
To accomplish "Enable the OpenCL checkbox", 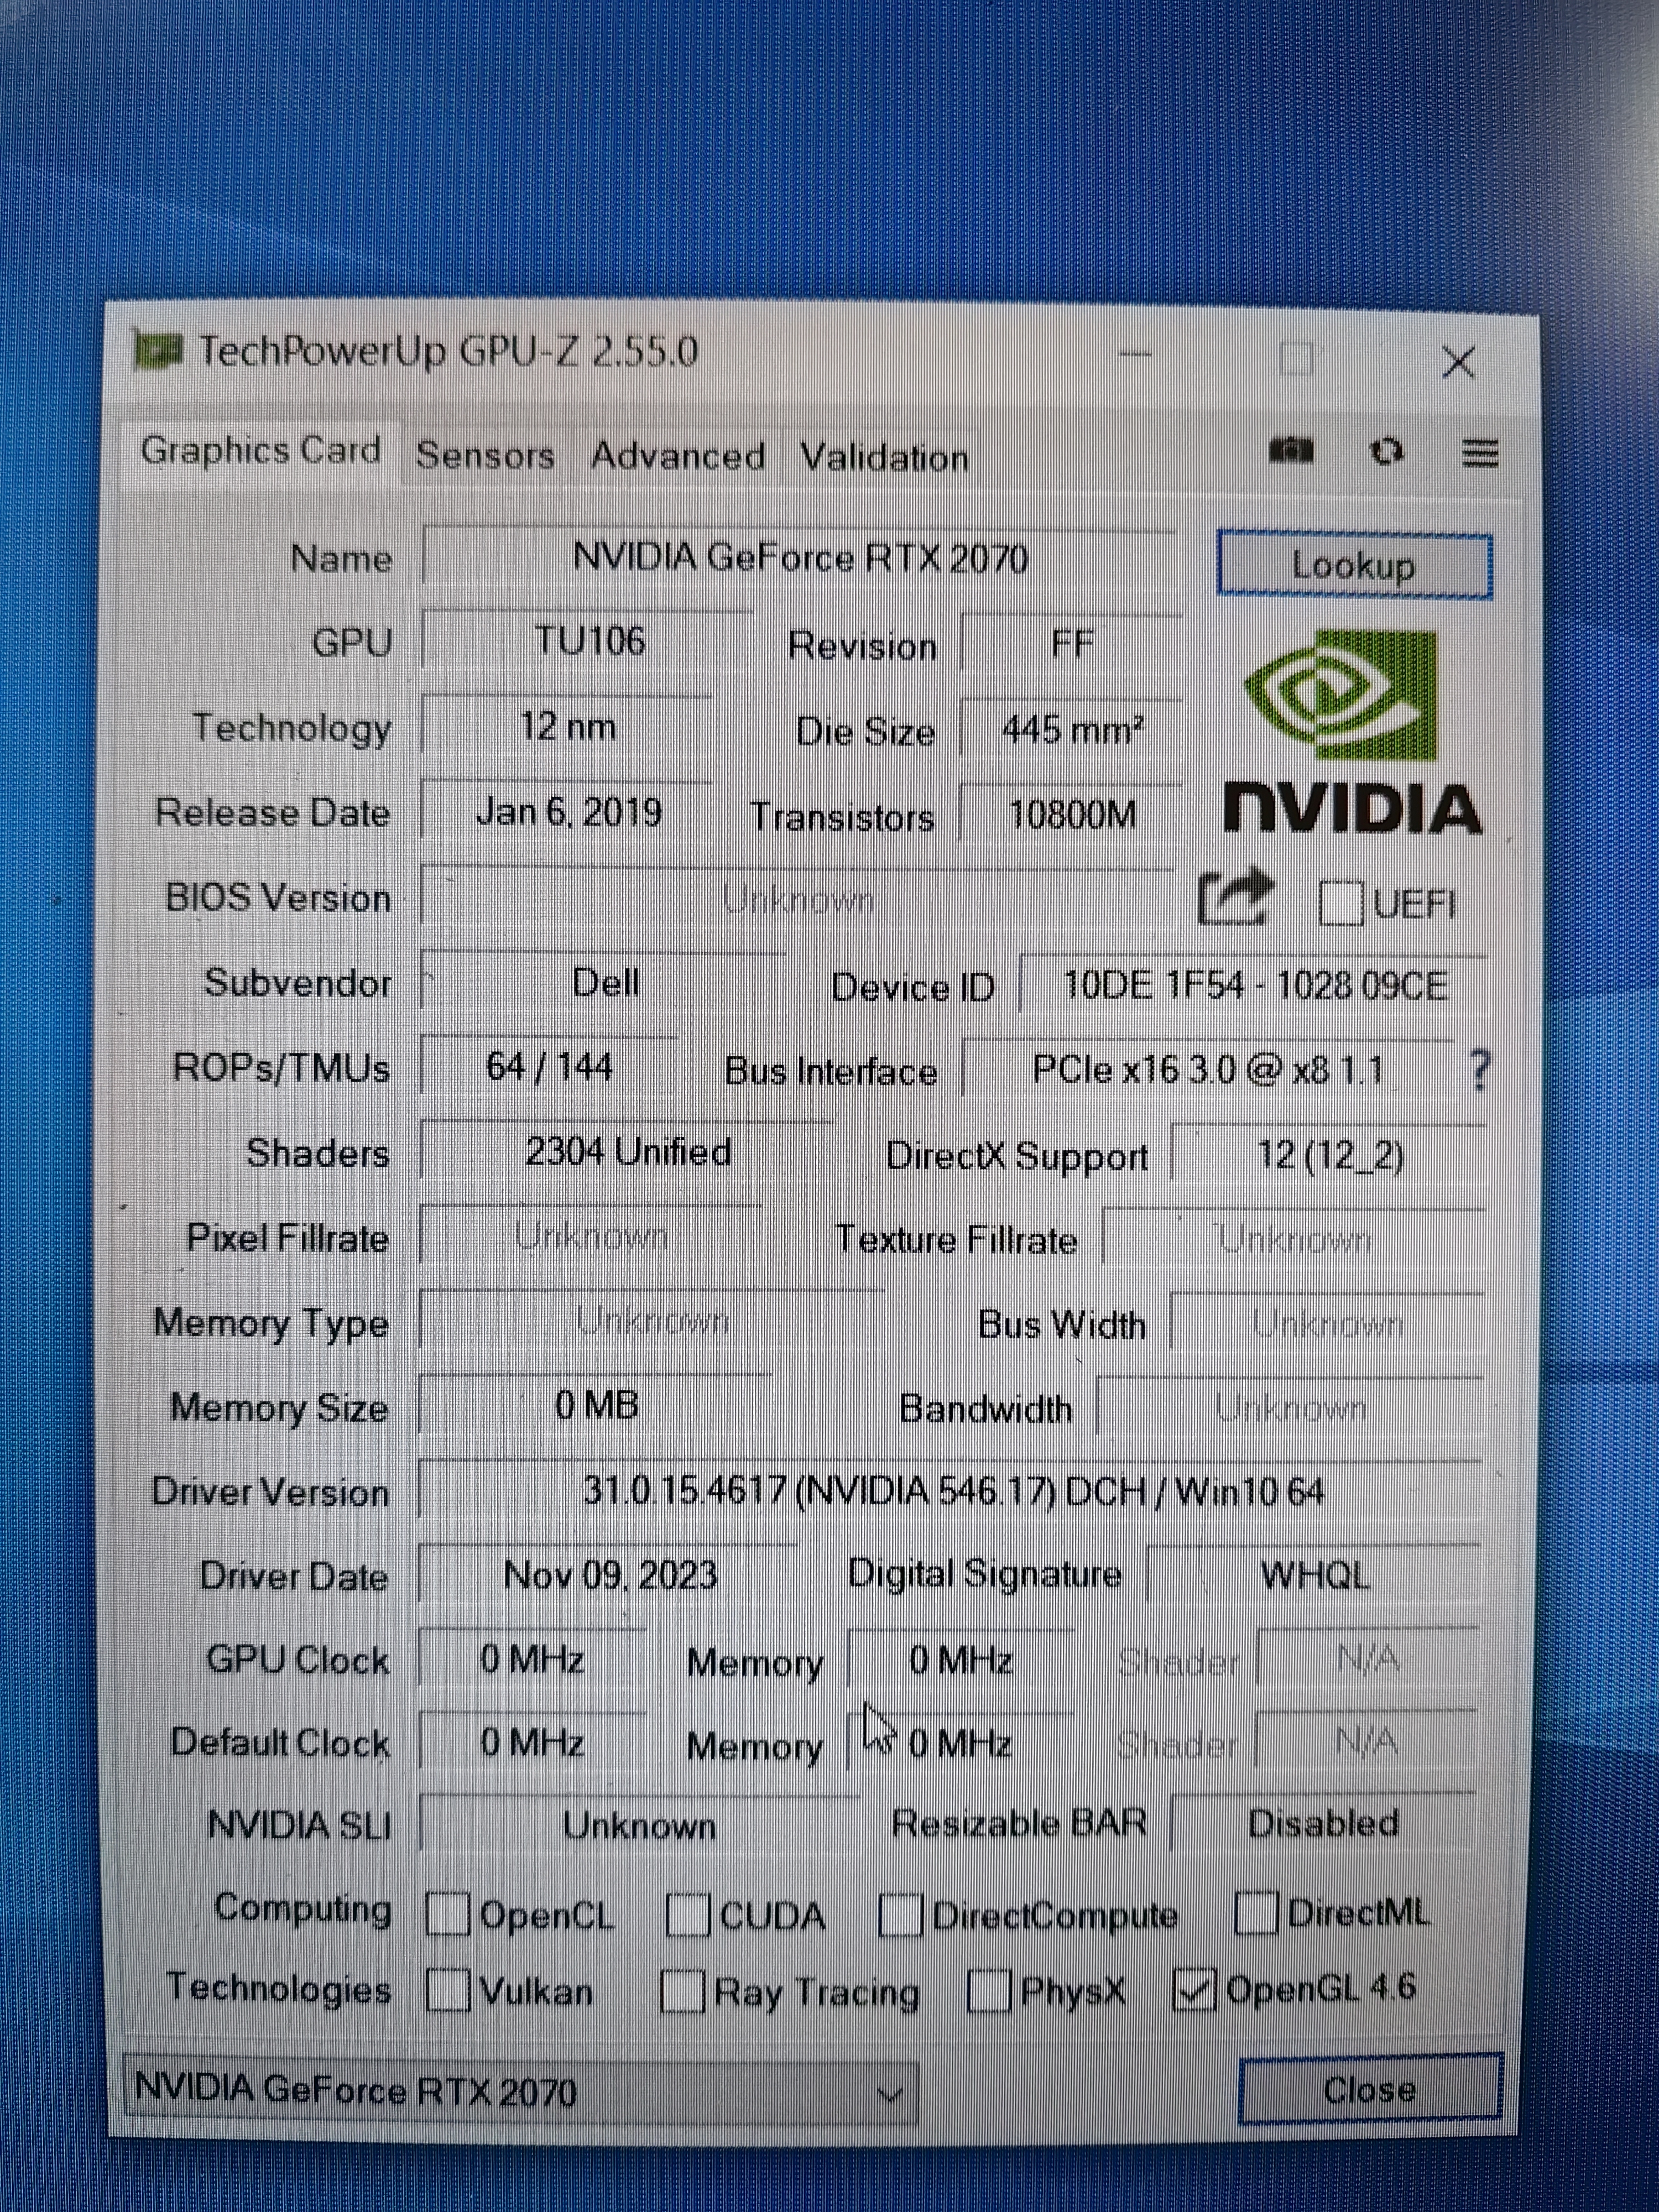I will [447, 1915].
